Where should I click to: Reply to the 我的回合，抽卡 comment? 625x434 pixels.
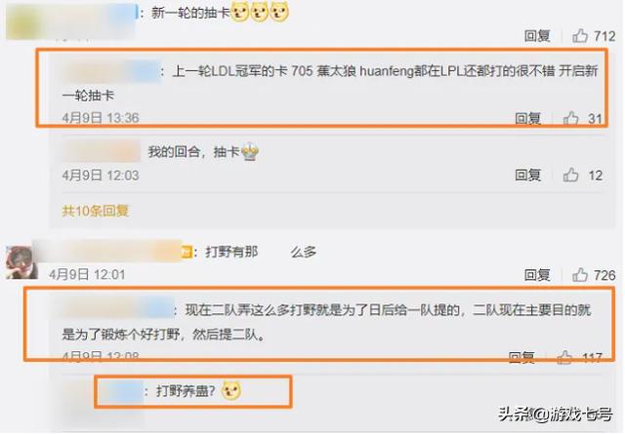point(527,175)
